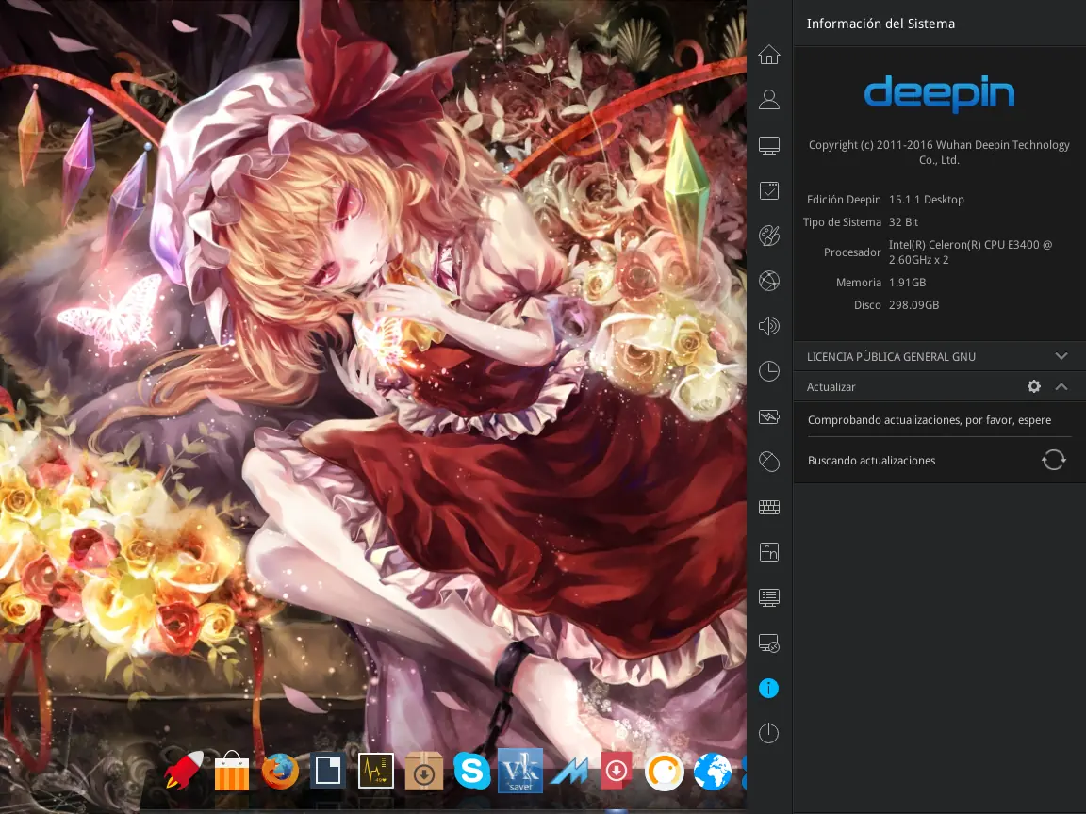Screen dimensions: 1086x814
Task: Expand LICENCIA PÚBLICA GENERAL GNU section chevron
Action: [1061, 356]
